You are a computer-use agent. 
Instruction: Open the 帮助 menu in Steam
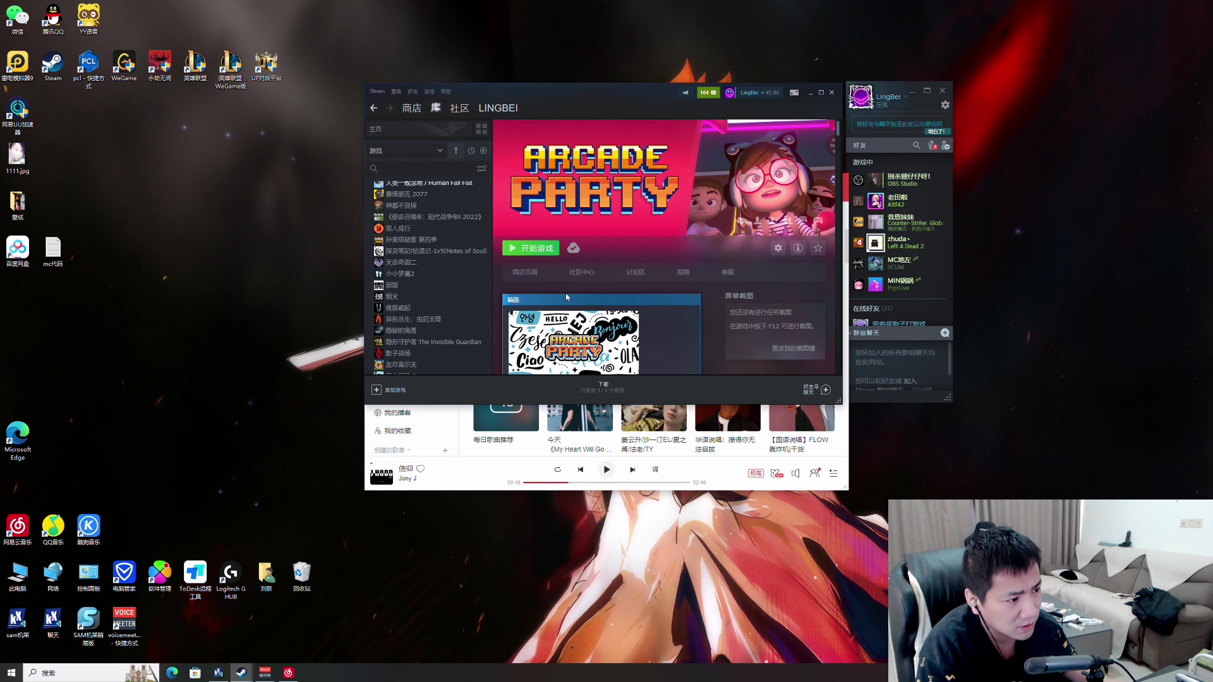click(x=446, y=92)
